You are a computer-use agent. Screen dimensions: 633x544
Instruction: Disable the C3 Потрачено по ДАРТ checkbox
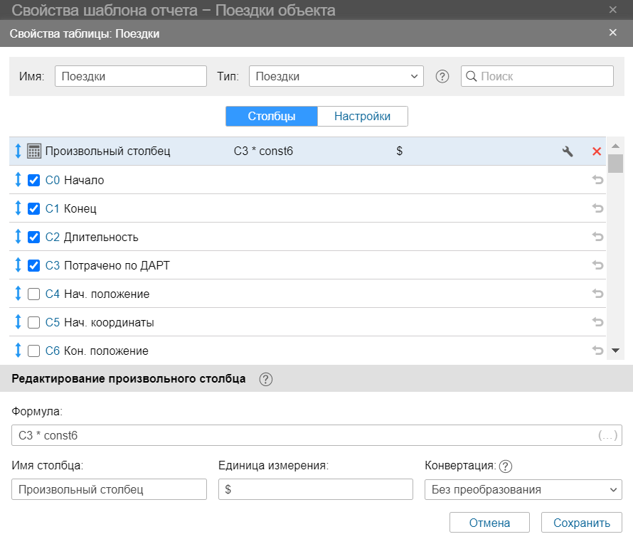(33, 266)
